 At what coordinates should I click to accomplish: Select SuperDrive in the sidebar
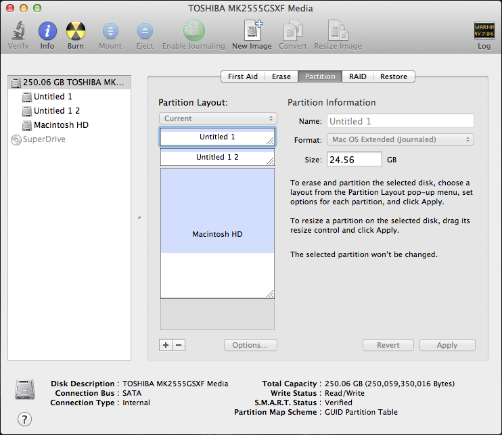coord(70,139)
